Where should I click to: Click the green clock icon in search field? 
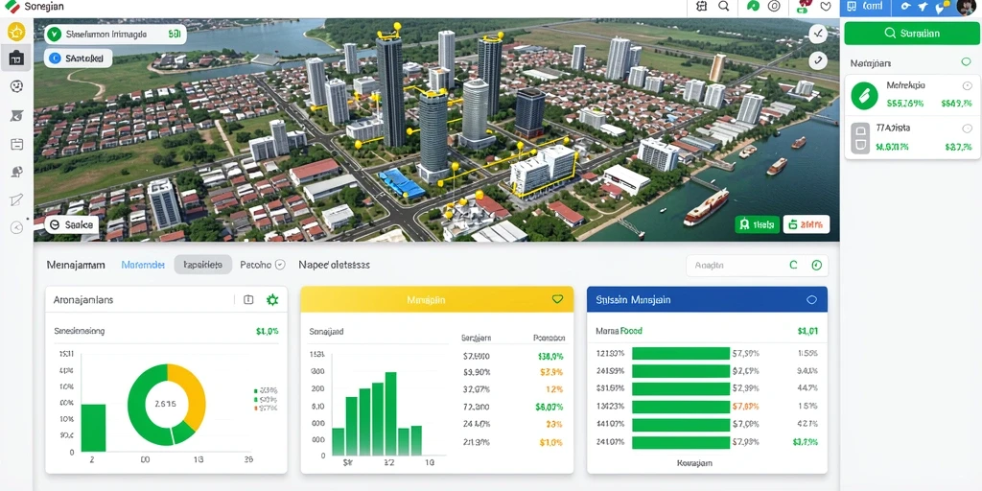coord(816,266)
